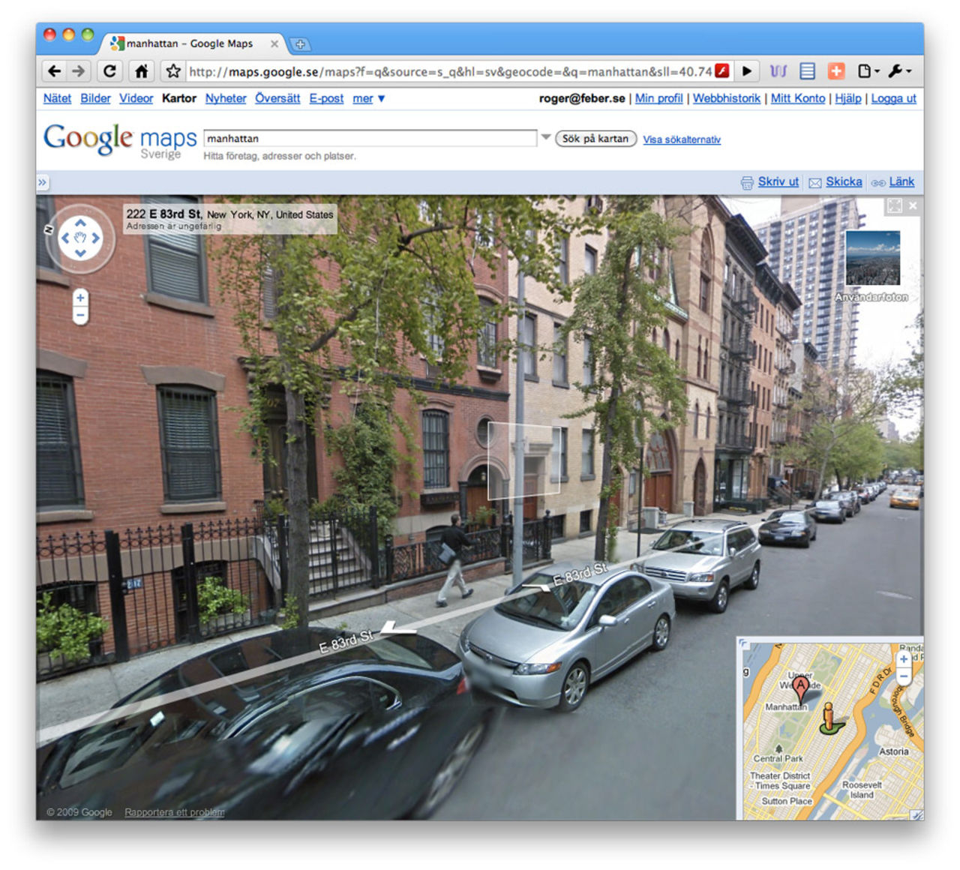Click the Länk chain icon
The image size is (960, 870).
pos(879,181)
